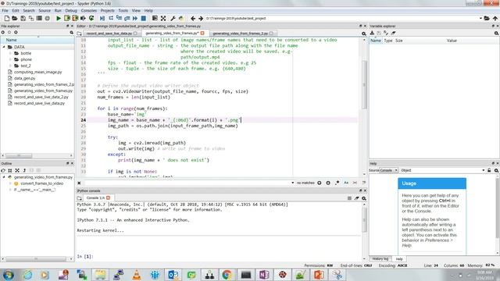
Task: Toggle case sensitive search Aa
Action: coord(346,183)
